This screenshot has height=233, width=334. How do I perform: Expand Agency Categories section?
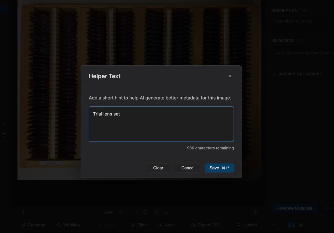coord(297,74)
